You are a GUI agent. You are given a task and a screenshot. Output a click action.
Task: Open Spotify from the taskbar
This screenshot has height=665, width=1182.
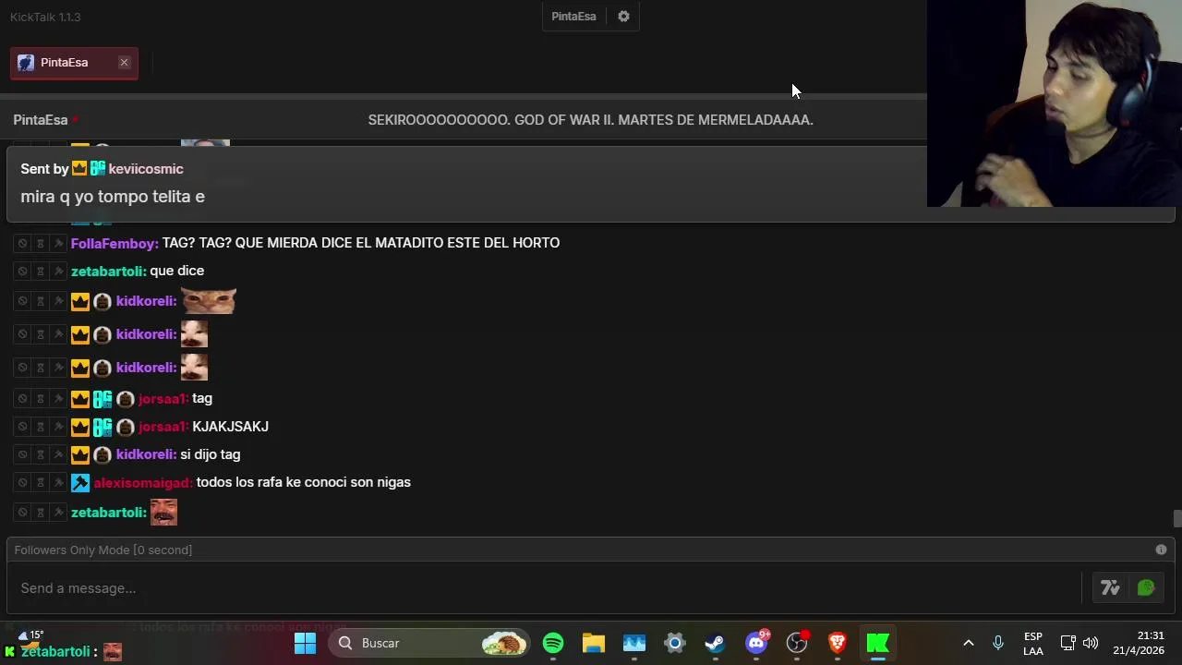(553, 643)
